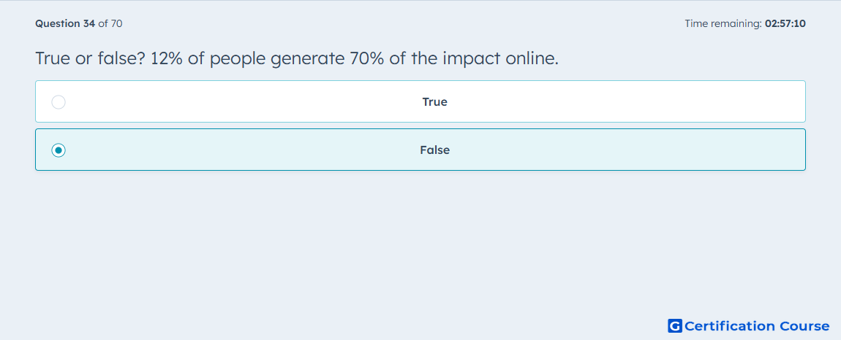Click the Time remaining label

[x=724, y=23]
